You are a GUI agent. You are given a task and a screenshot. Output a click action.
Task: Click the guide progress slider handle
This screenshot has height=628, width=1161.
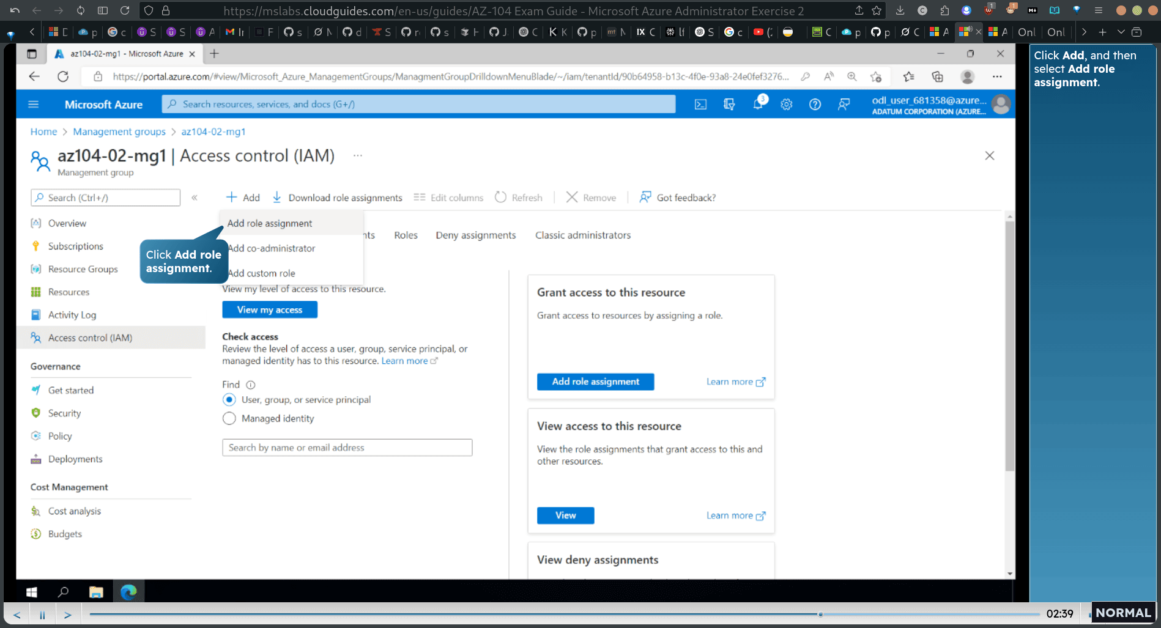[820, 614]
